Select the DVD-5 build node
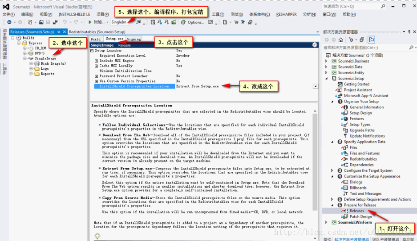This screenshot has width=417, height=241. coord(39,53)
